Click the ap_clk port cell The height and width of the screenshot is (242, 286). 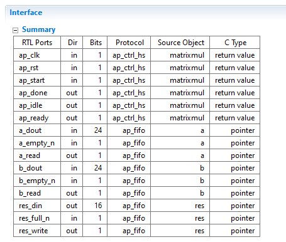[x=37, y=55]
